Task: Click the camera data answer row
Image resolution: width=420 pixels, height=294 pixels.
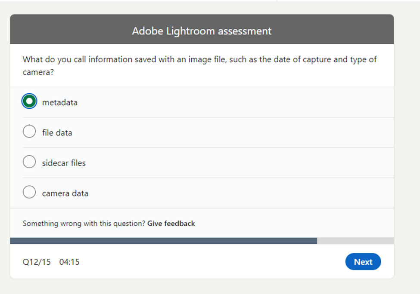Action: click(x=172, y=193)
